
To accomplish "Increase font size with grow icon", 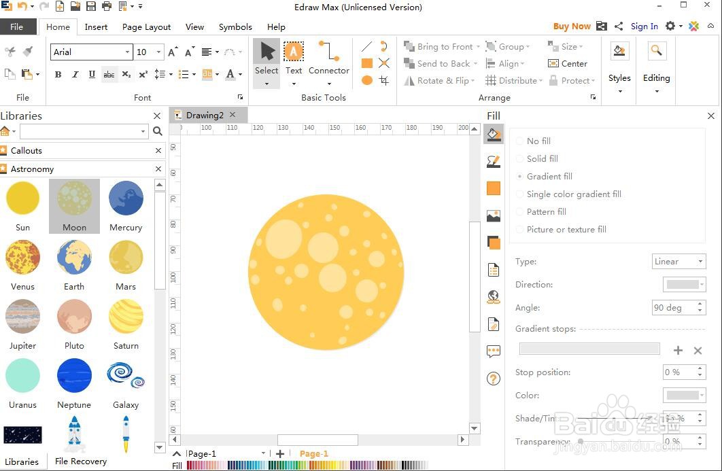I will click(173, 52).
